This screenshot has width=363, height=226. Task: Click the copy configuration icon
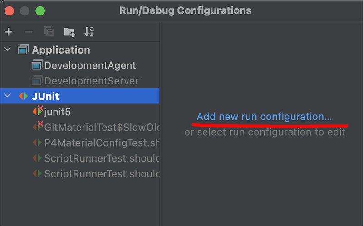(49, 31)
